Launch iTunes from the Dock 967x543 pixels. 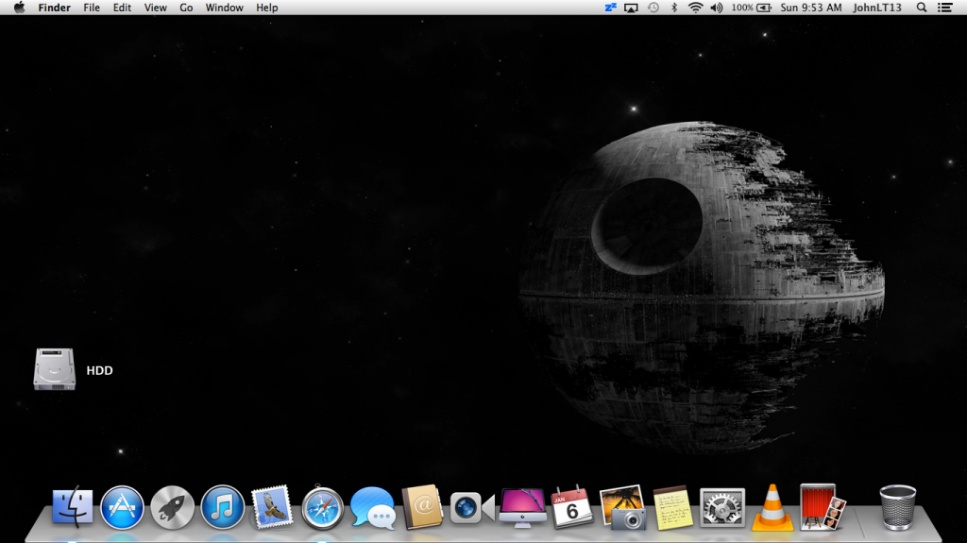pos(223,507)
